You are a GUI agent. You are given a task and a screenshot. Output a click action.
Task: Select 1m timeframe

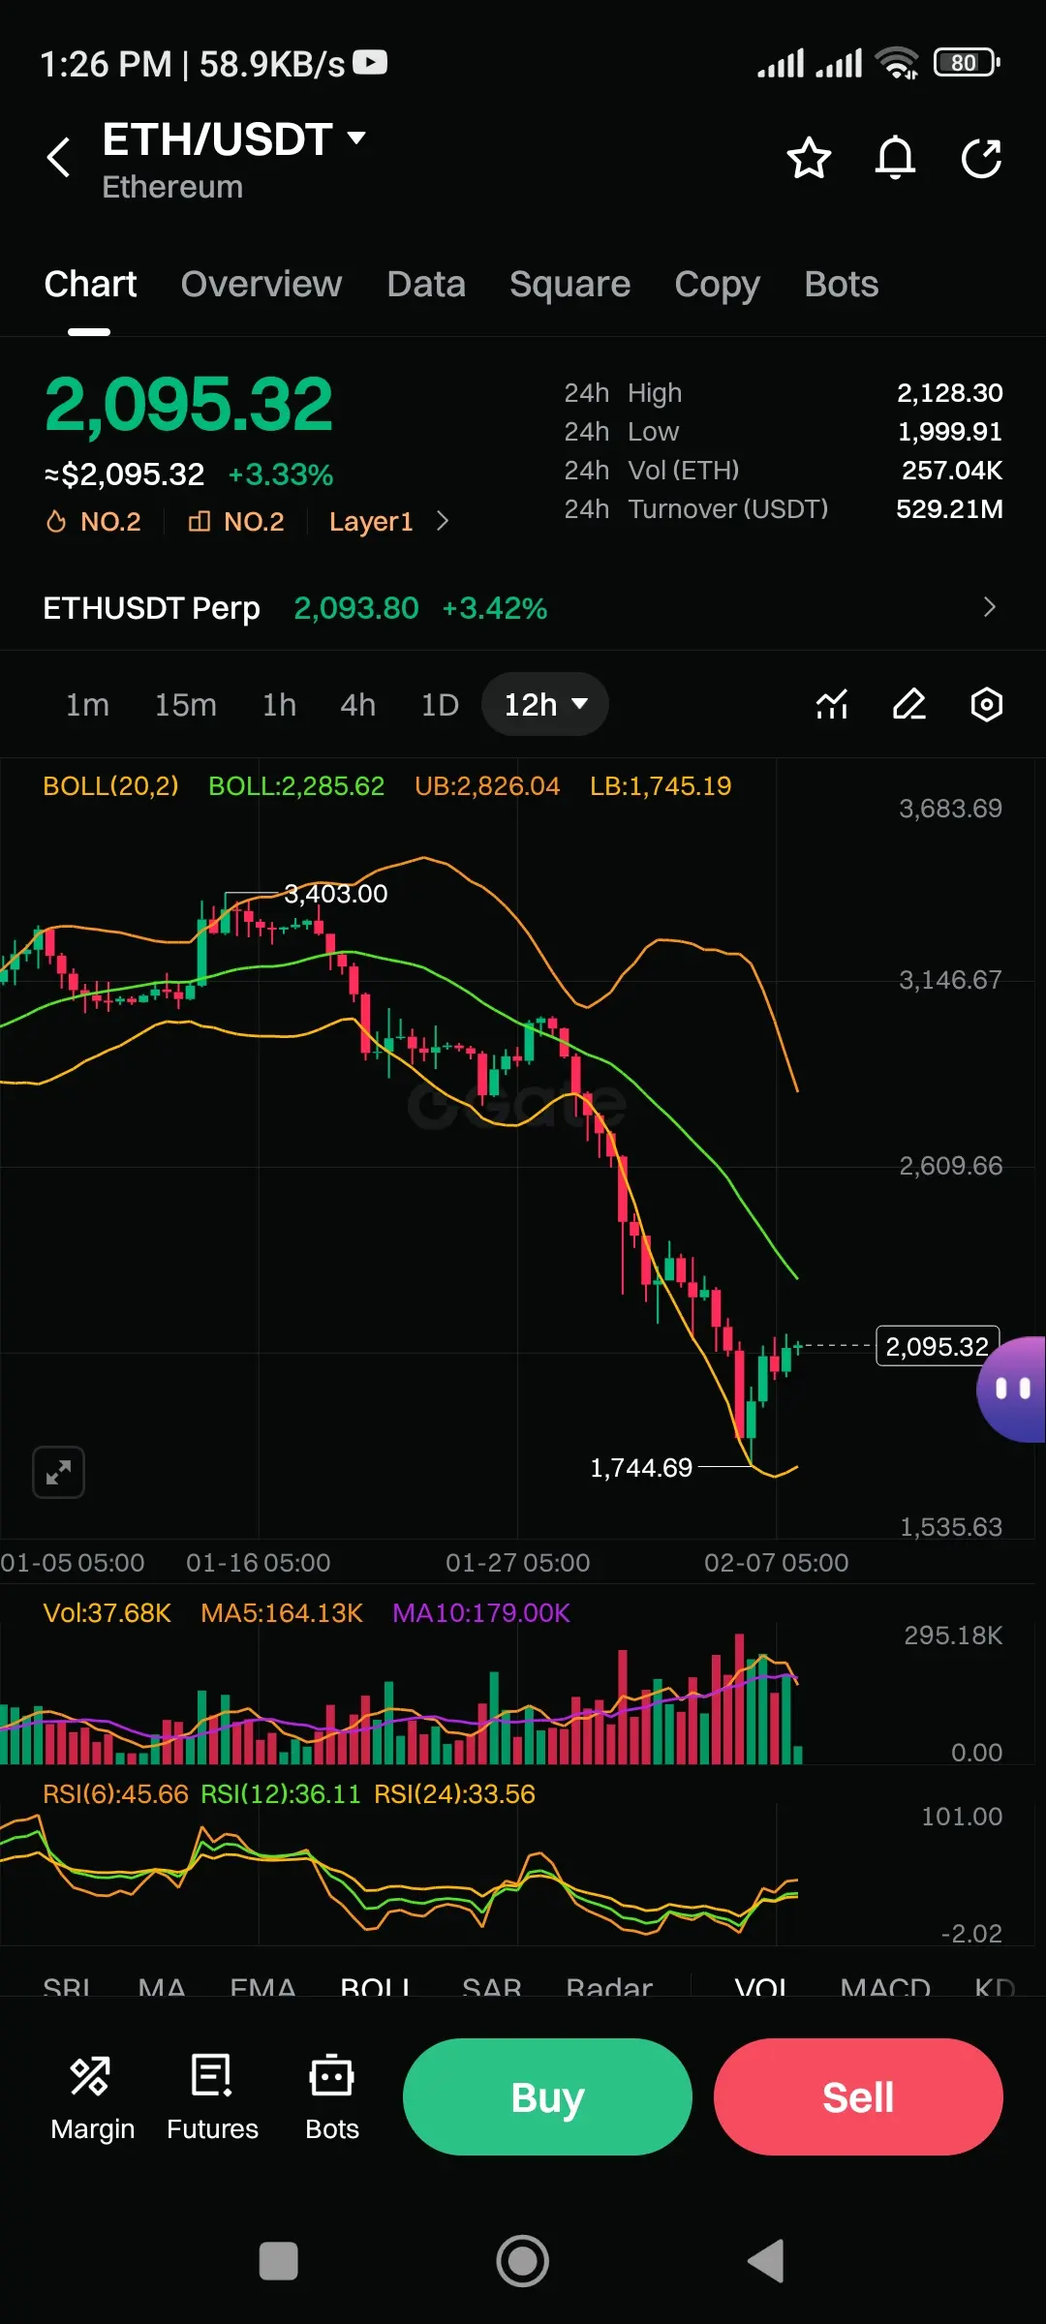tap(87, 704)
